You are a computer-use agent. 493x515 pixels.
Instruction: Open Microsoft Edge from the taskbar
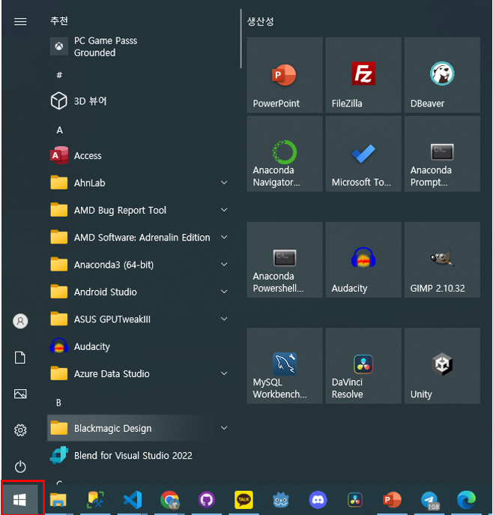pyautogui.click(x=466, y=500)
